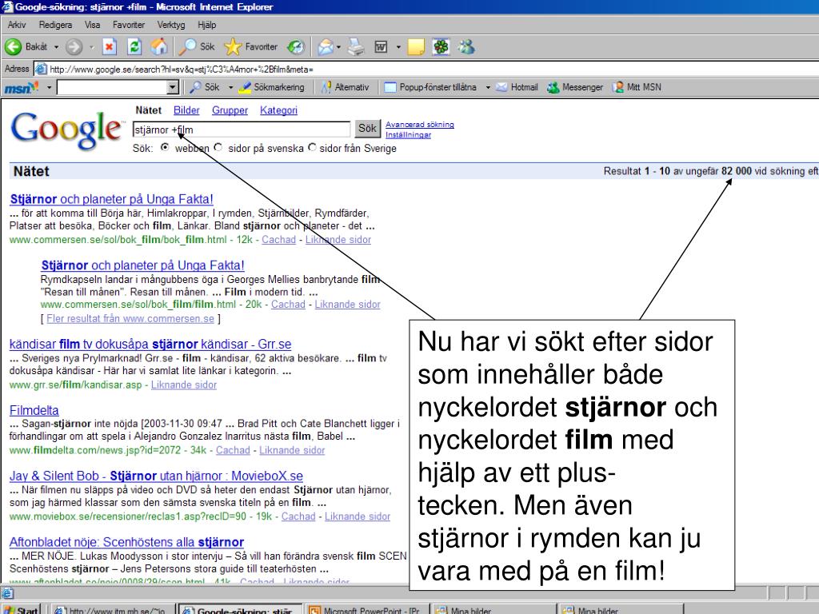
Task: Open the Favoriter menu in the menu bar
Action: (129, 25)
